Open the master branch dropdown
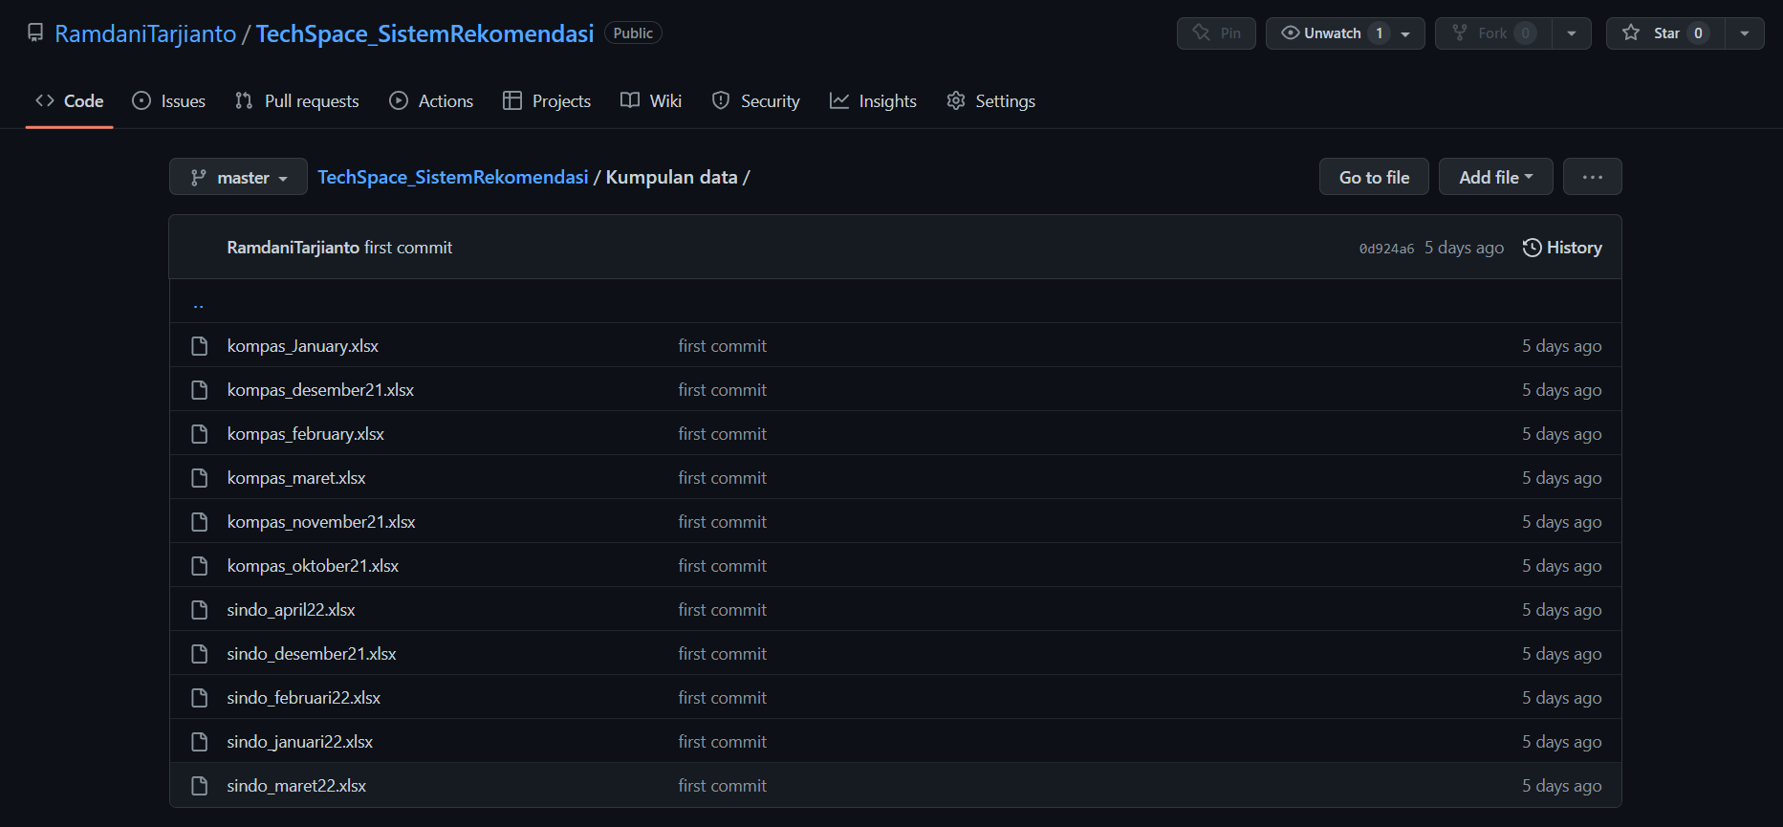 click(x=238, y=177)
